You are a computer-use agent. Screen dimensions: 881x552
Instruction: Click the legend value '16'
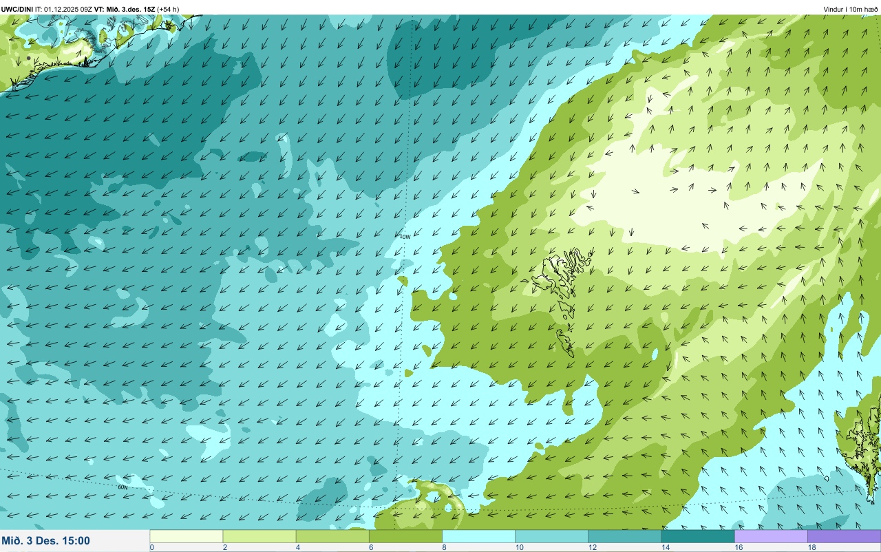point(738,548)
